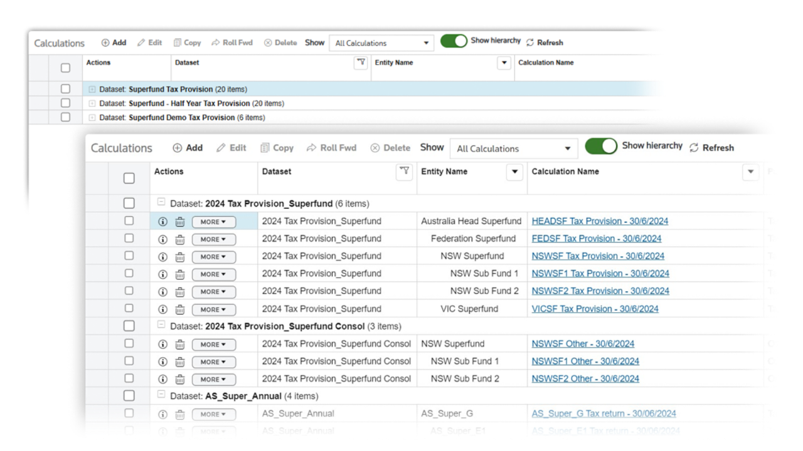Image resolution: width=803 pixels, height=451 pixels.
Task: Open MORE menu for AS_Super_G row
Action: coord(213,415)
